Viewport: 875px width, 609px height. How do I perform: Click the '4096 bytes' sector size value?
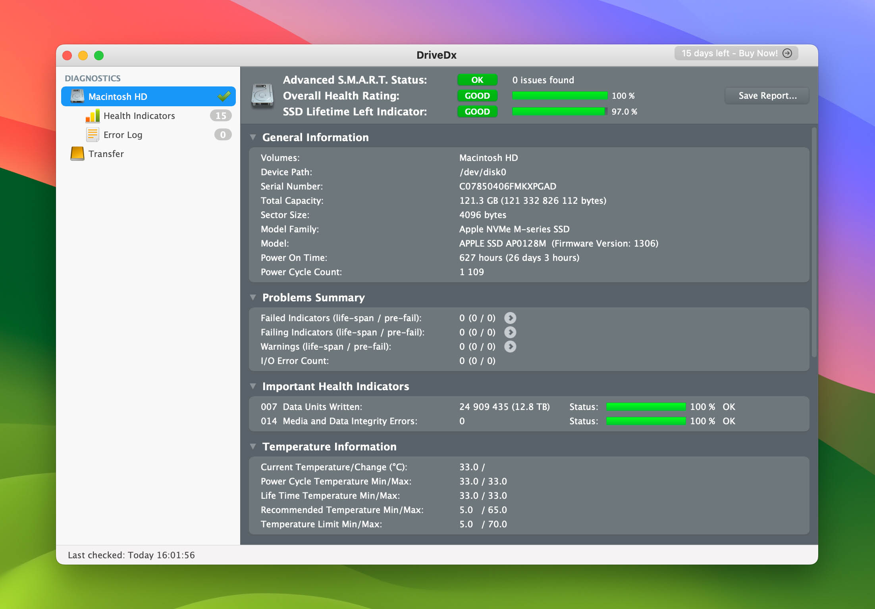(x=482, y=215)
